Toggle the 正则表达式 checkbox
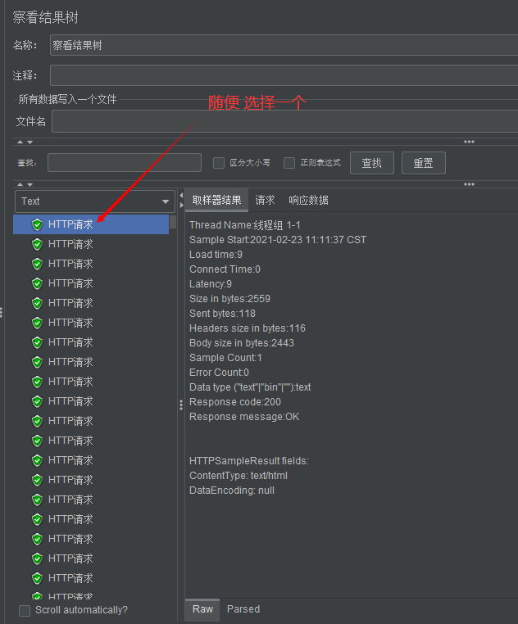This screenshot has width=518, height=624. coord(289,163)
